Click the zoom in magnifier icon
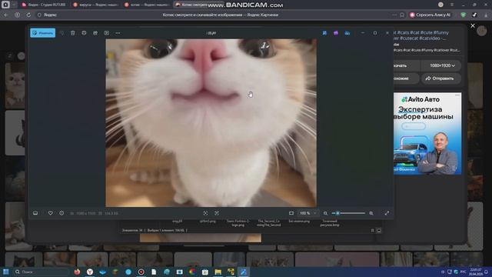The image size is (492, 277). pyautogui.click(x=371, y=213)
